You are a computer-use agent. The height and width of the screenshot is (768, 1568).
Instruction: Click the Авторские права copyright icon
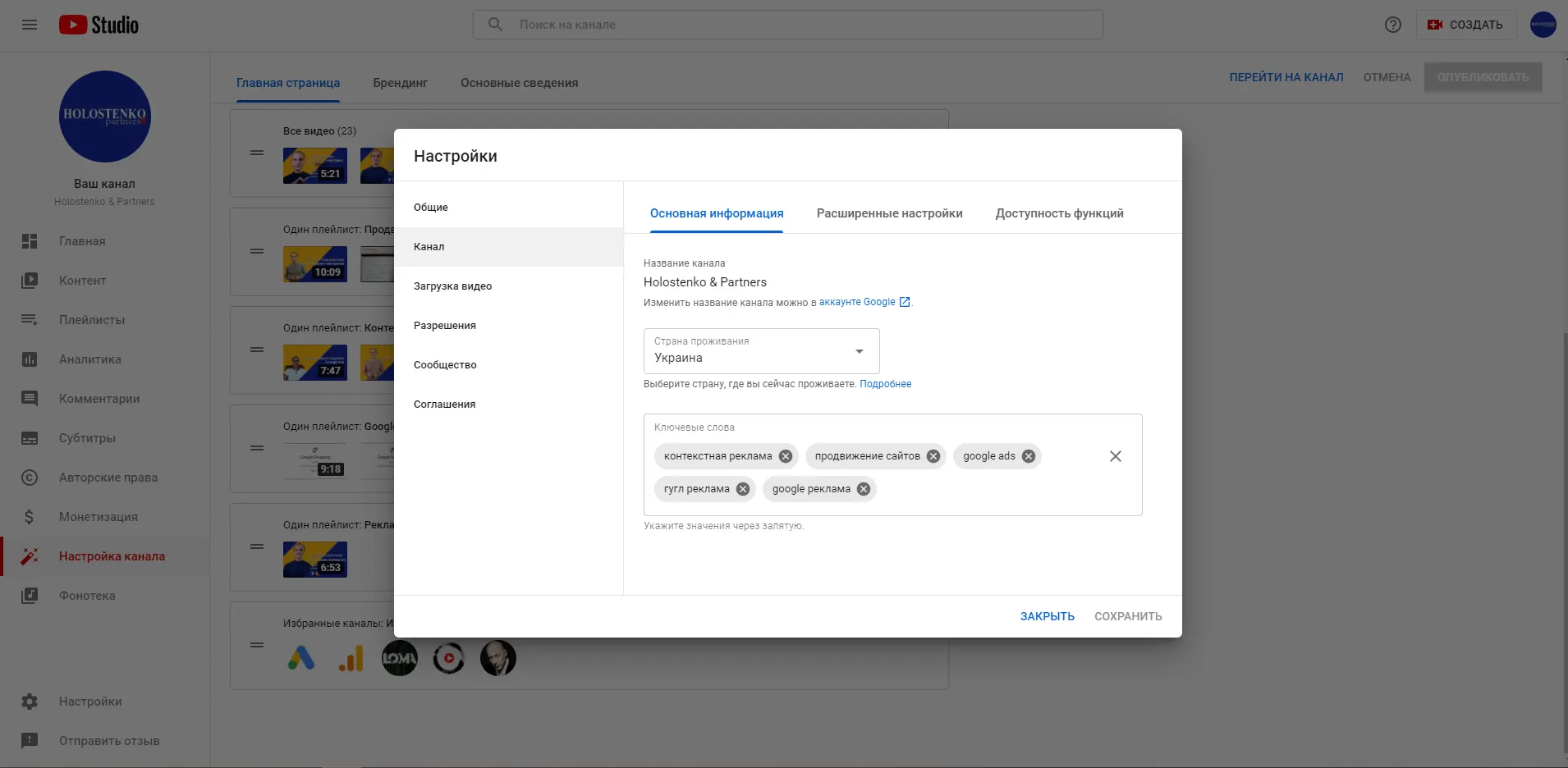(30, 478)
